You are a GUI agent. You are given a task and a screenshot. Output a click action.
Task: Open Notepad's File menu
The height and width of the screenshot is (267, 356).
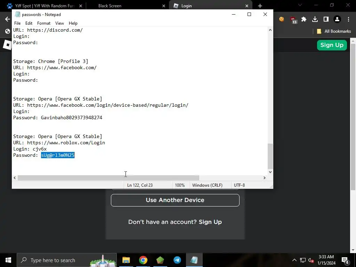[x=17, y=23]
